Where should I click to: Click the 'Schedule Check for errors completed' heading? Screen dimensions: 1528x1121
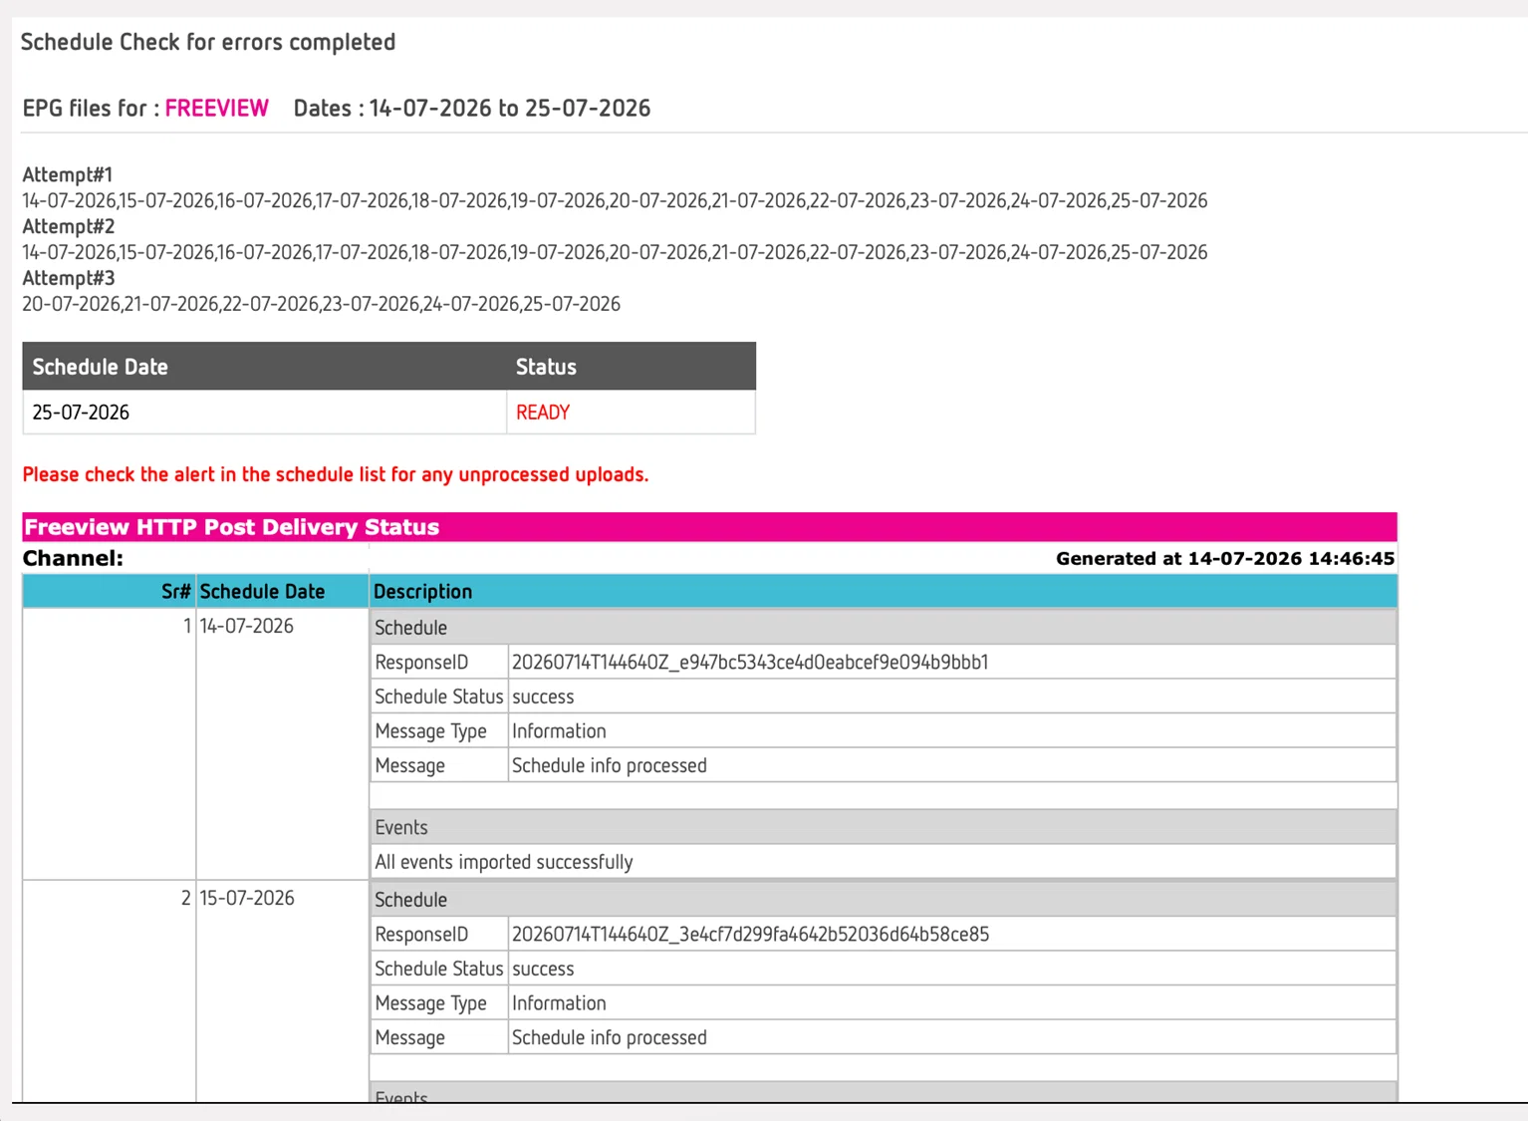pos(208,42)
